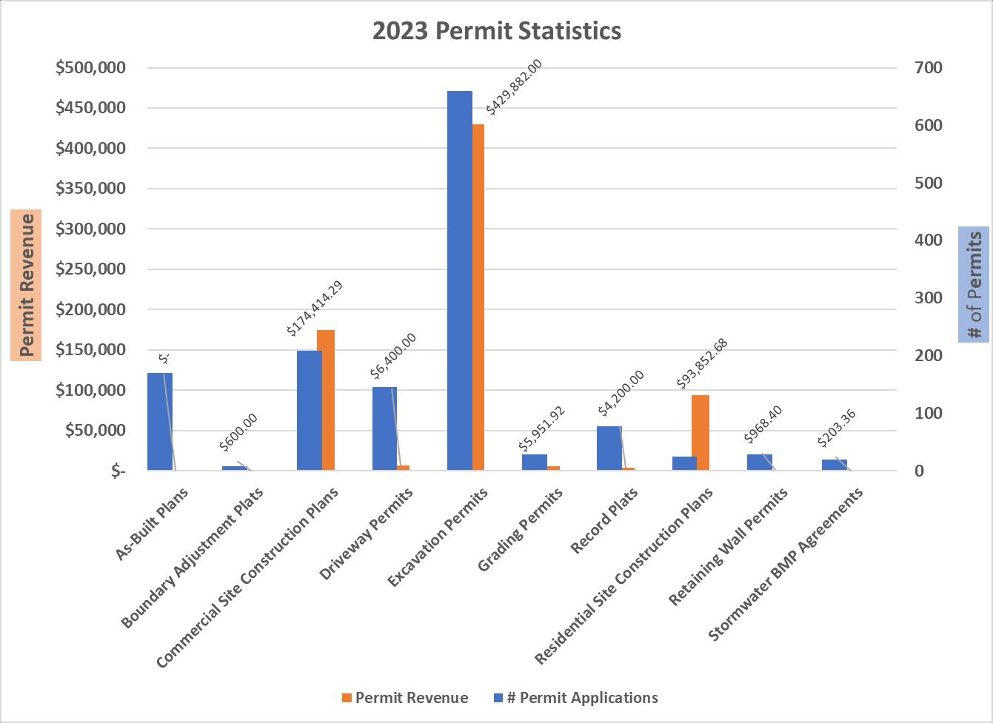Click the "$5,951.92" data label

coord(541,428)
